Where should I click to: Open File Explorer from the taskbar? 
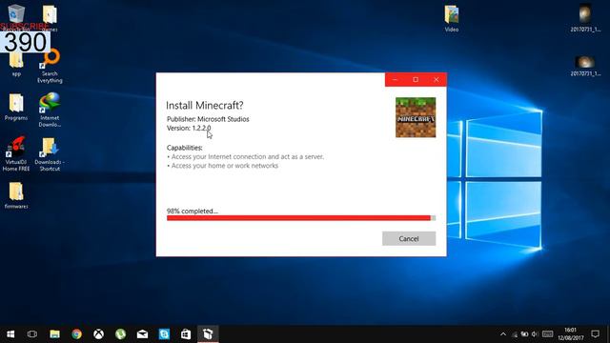(x=54, y=334)
